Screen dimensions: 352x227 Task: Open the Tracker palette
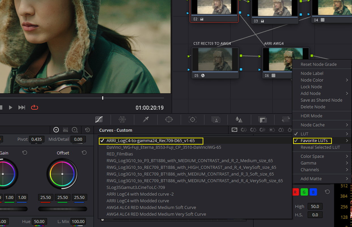(x=192, y=119)
